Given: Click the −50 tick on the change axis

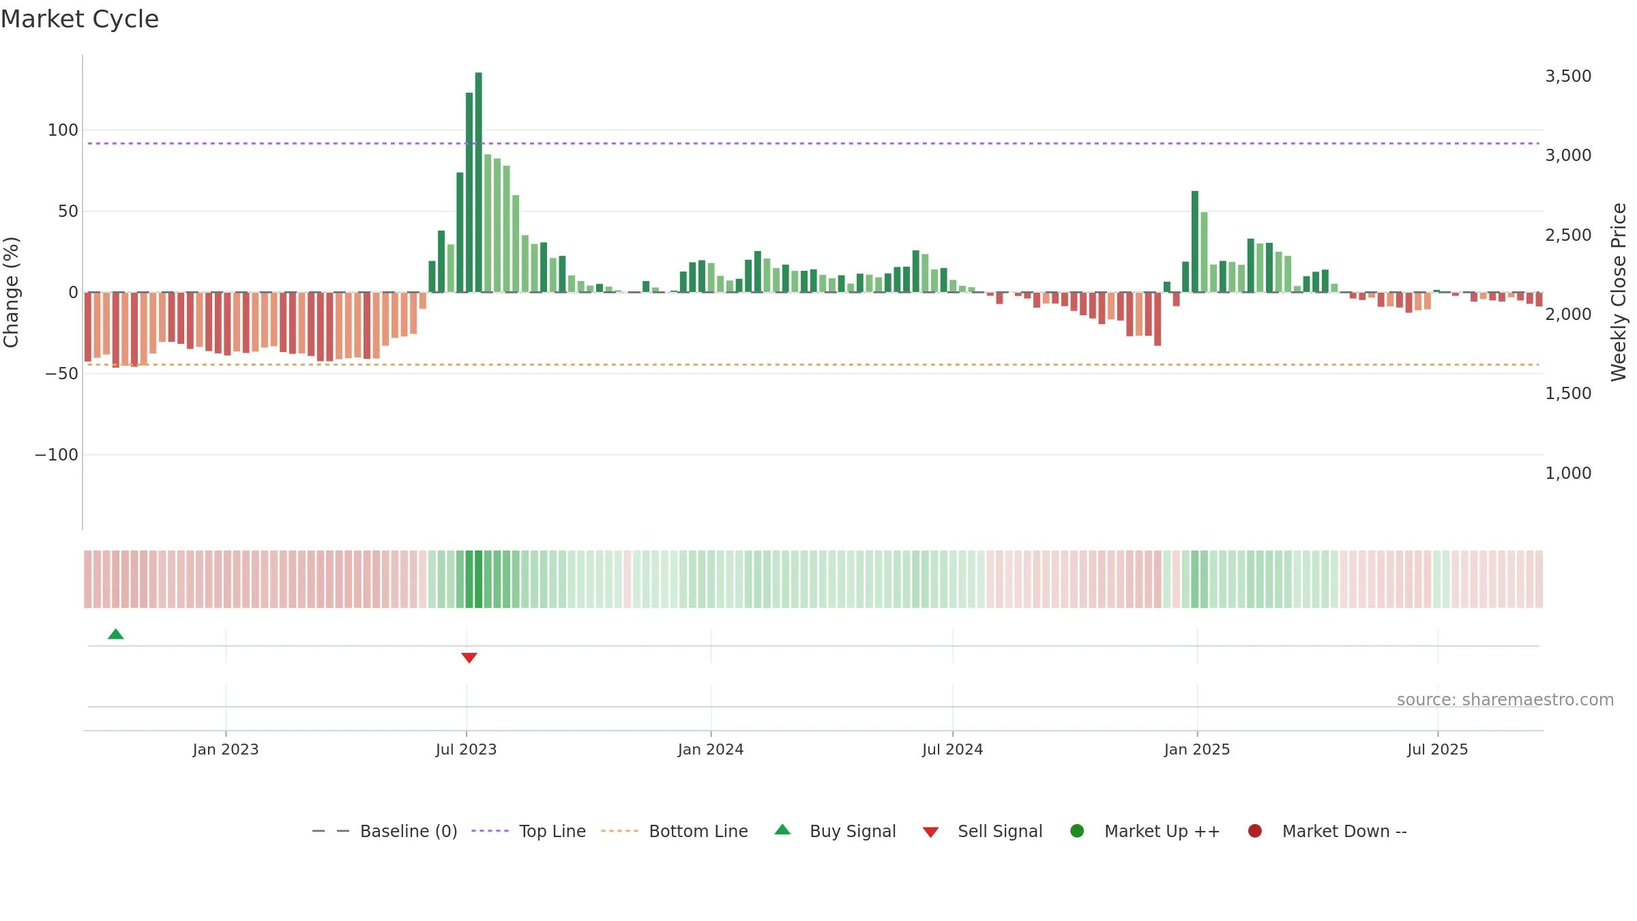Looking at the screenshot, I should (62, 374).
